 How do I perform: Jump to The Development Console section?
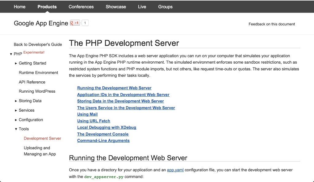click(103, 134)
